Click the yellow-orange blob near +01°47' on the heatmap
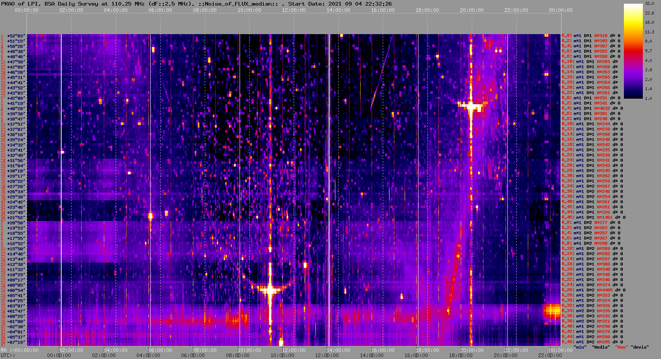 click(552, 310)
